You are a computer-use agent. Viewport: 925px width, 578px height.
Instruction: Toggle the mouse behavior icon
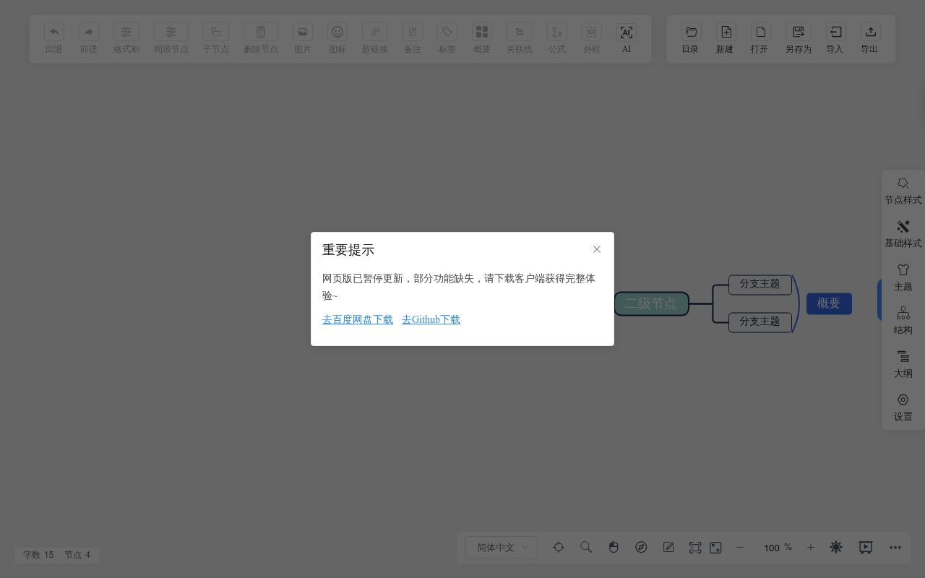pyautogui.click(x=614, y=548)
